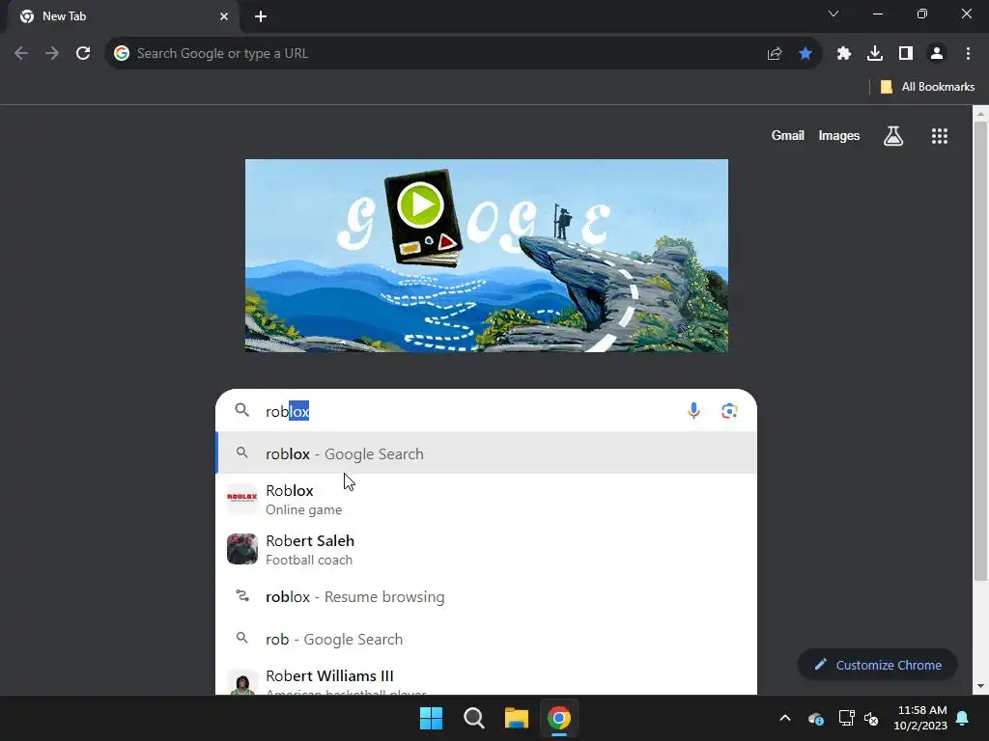The width and height of the screenshot is (989, 741).
Task: Open the Gmail link
Action: (788, 135)
